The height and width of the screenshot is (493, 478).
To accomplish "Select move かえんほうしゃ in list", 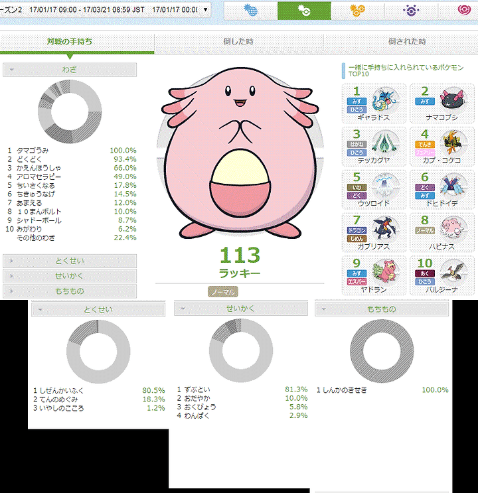I will (71, 169).
